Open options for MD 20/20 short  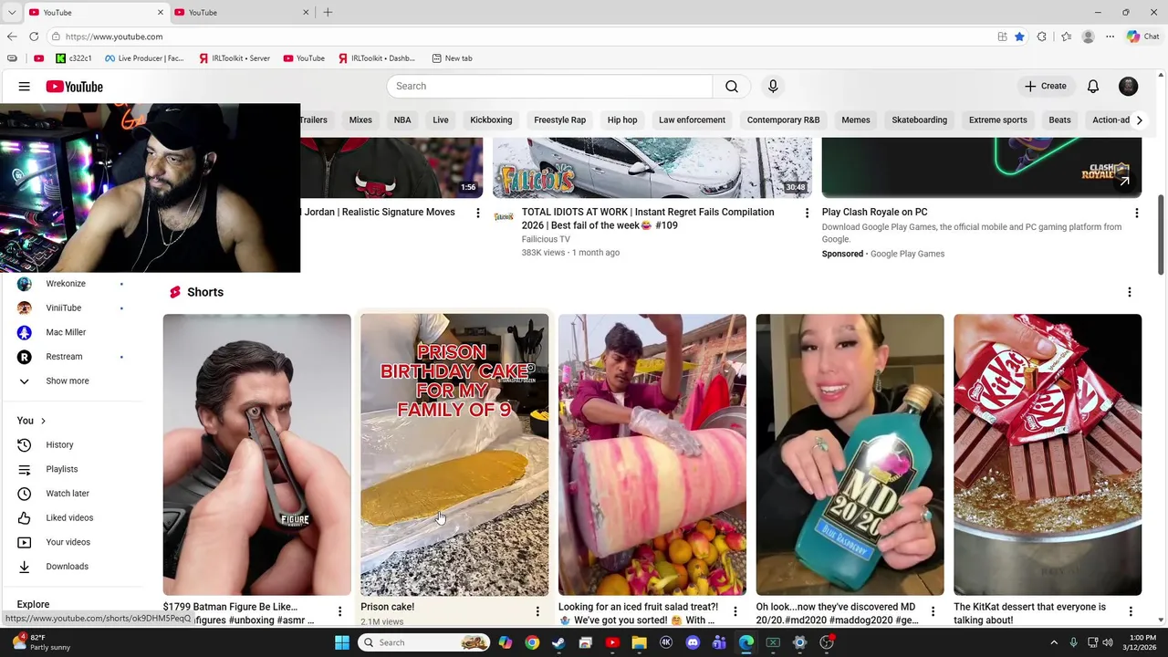click(933, 611)
